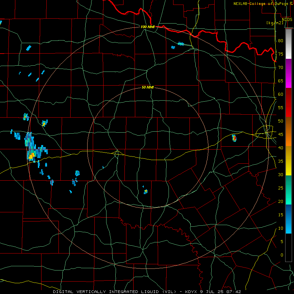Click the 10 value on the VIL scale
Screen dimensions: 294x294
281,228
